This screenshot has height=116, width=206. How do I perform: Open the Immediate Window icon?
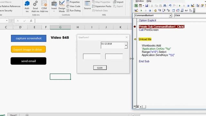[178, 10]
